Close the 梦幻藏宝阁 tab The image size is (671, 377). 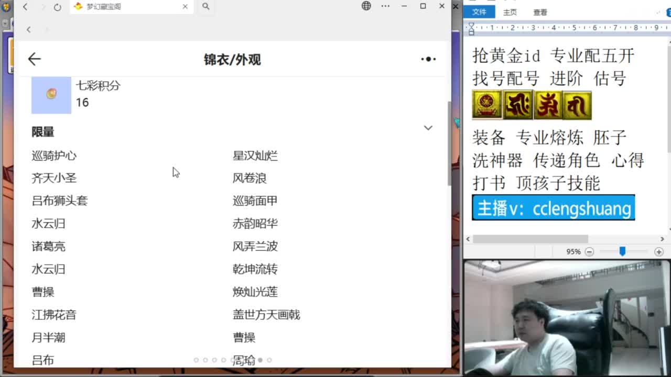185,7
